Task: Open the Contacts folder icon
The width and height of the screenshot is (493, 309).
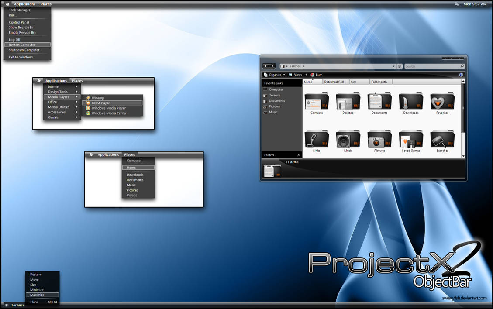Action: tap(316, 101)
